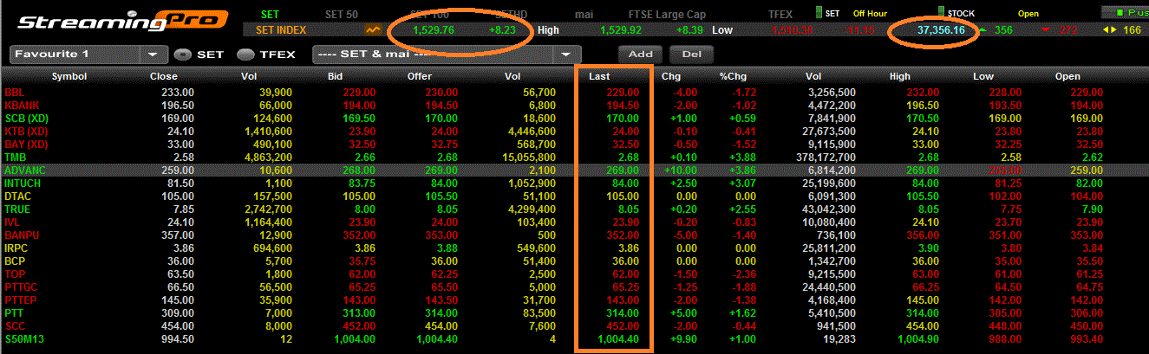
Task: Select the BAY (XD) symbol row
Action: (574, 144)
